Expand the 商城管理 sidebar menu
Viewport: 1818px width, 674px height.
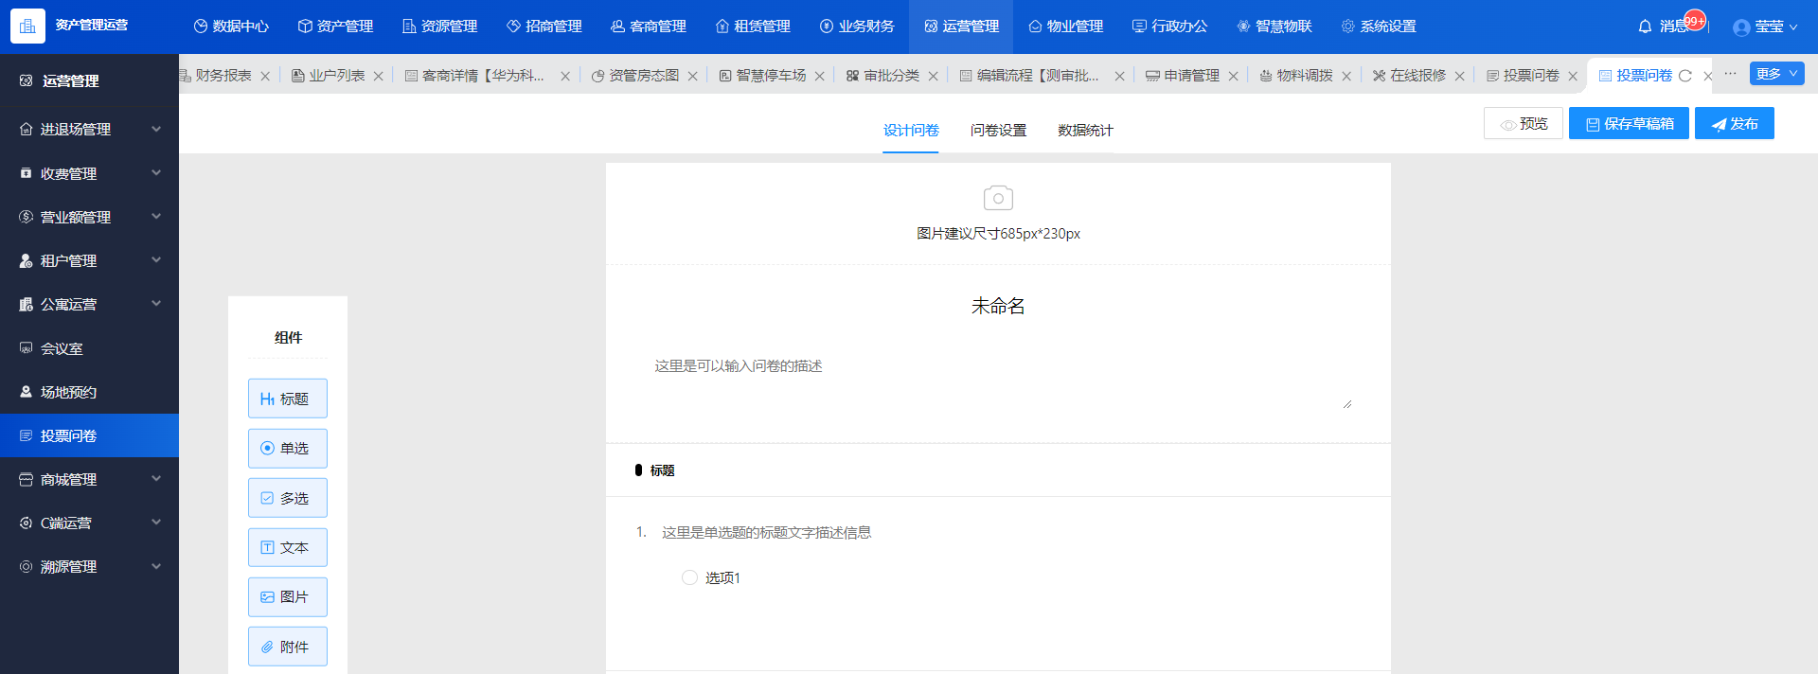tap(89, 479)
